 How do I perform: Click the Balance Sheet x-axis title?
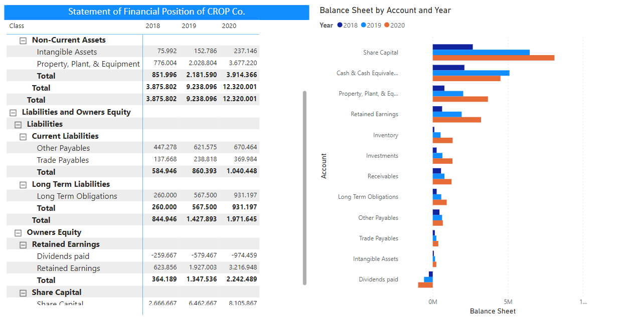pos(493,311)
